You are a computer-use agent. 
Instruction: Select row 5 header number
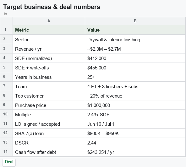[x=6, y=68]
